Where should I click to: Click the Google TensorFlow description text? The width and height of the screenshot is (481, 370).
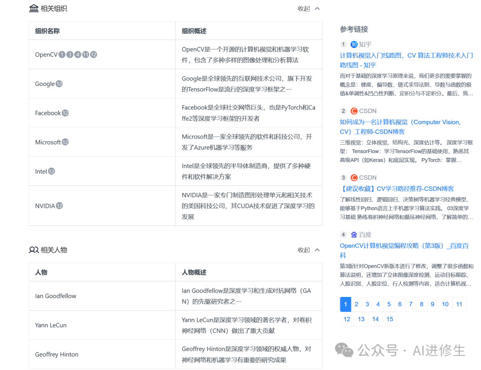pos(247,84)
